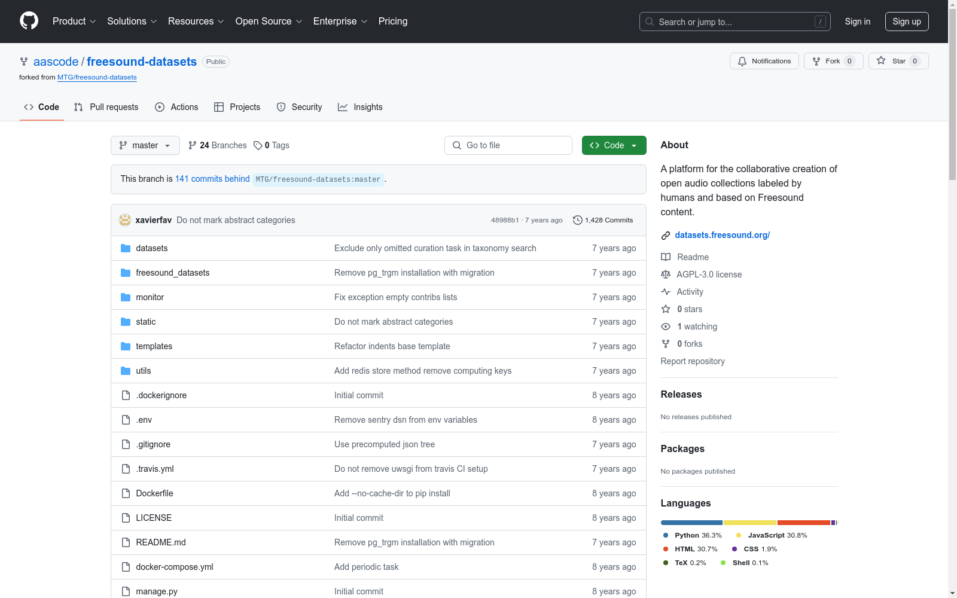Viewport: 957px width, 598px height.
Task: Click the freesound_datasets folder icon
Action: 126,273
